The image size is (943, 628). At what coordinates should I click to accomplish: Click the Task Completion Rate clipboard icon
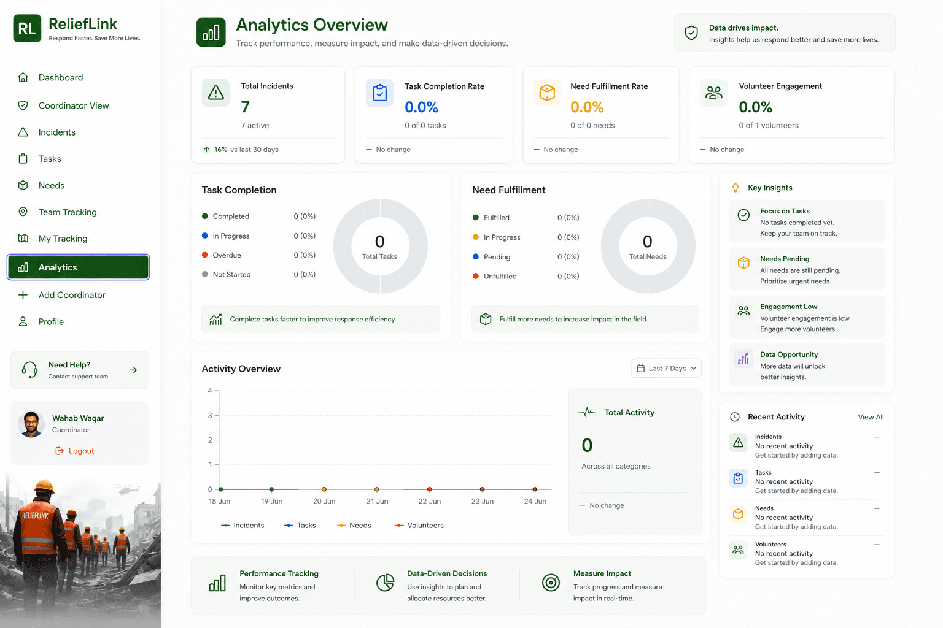[x=380, y=93]
